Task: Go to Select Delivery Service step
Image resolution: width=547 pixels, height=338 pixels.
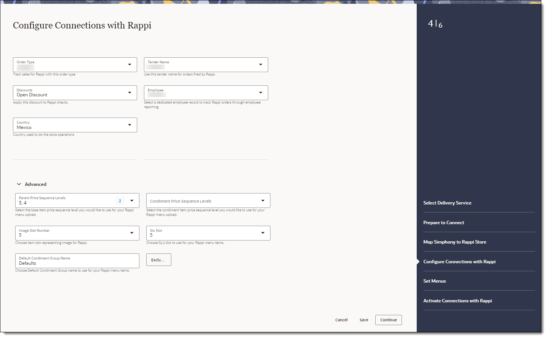Action: click(x=447, y=203)
